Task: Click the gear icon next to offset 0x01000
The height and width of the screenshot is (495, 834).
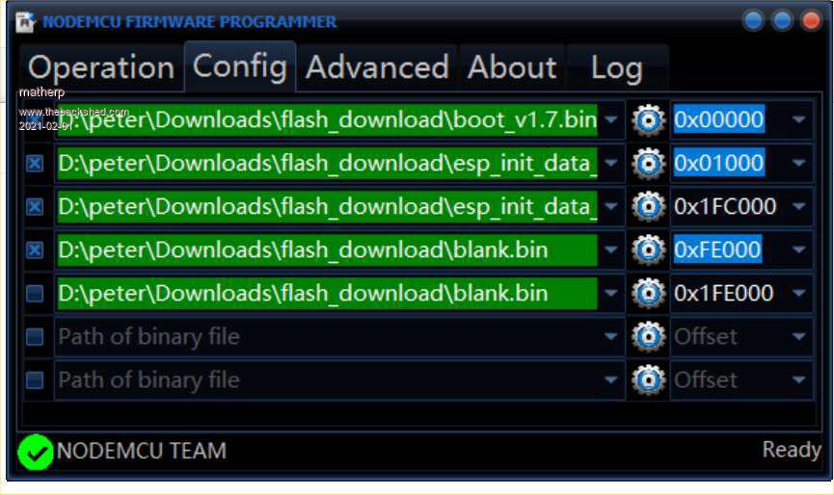Action: click(649, 164)
